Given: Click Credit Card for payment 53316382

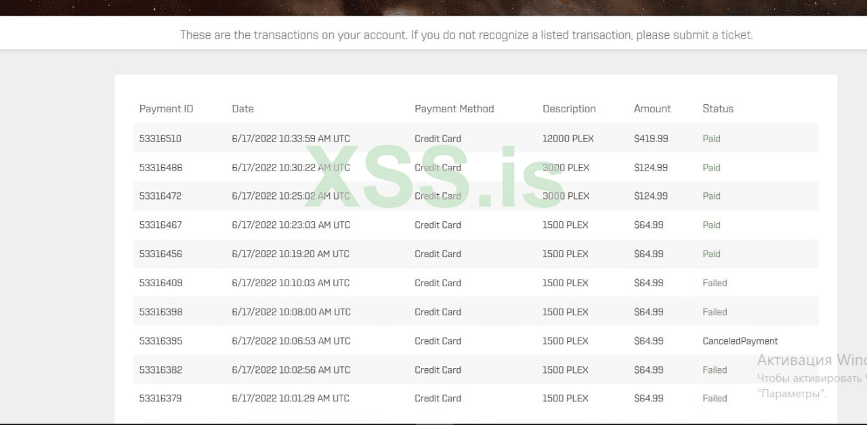Looking at the screenshot, I should click(x=438, y=370).
